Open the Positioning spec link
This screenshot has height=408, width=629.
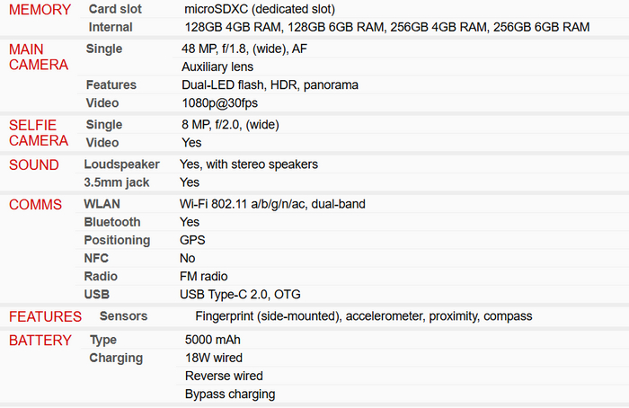pos(117,240)
